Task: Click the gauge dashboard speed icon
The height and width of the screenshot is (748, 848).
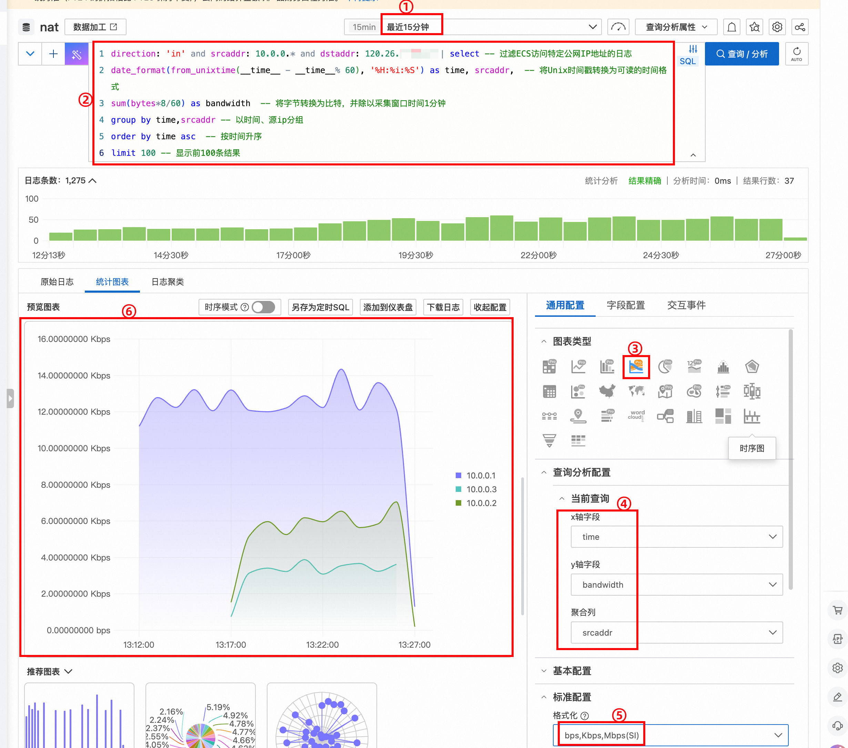Action: (618, 27)
